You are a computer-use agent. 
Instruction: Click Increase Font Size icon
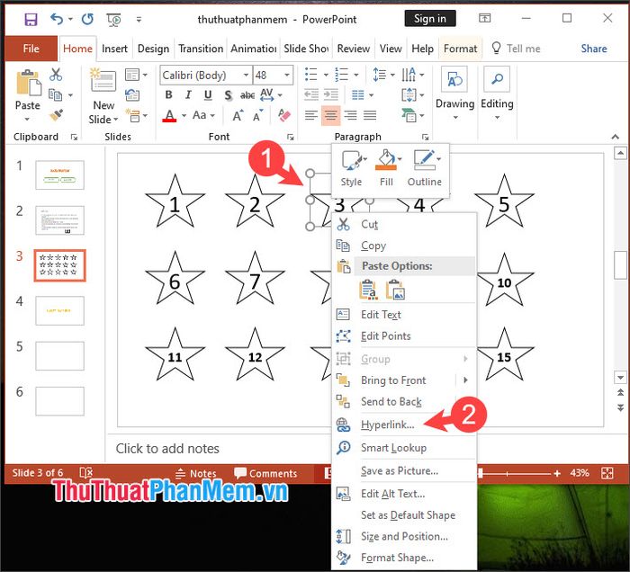click(x=238, y=116)
